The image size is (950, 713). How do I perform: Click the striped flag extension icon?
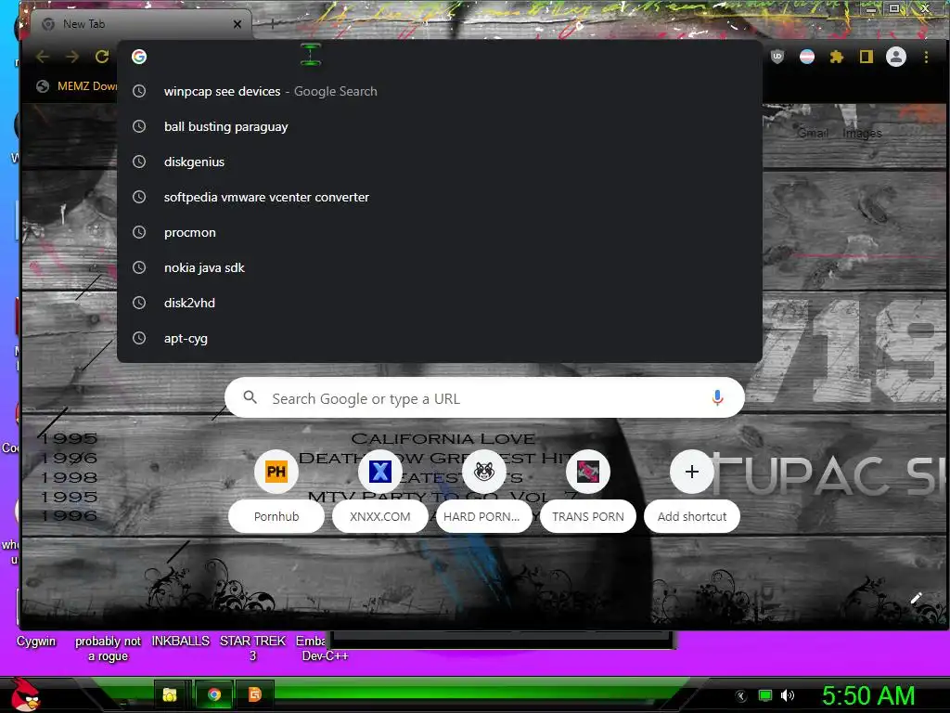[807, 57]
